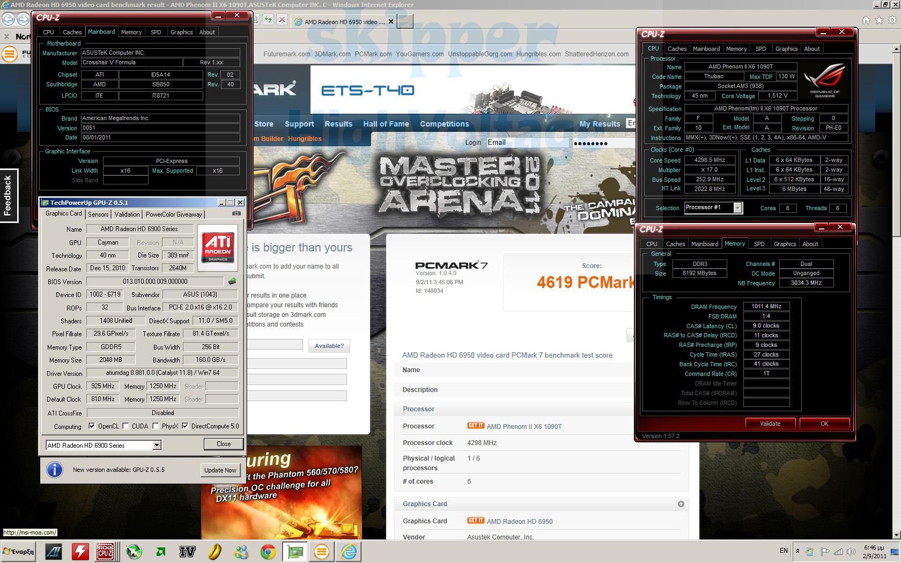Open the 3DMark.com link
Screen dimensions: 901x563
[x=333, y=54]
